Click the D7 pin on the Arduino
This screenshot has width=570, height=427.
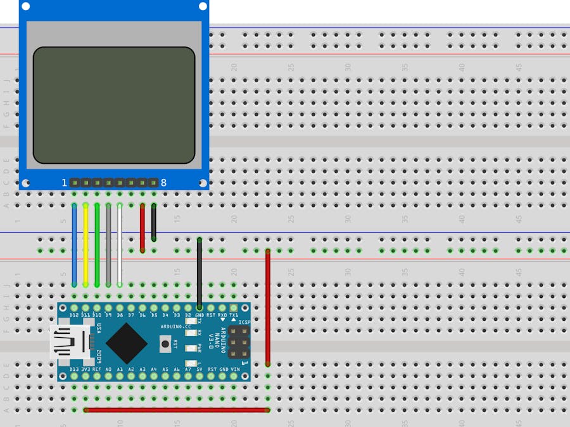131,308
